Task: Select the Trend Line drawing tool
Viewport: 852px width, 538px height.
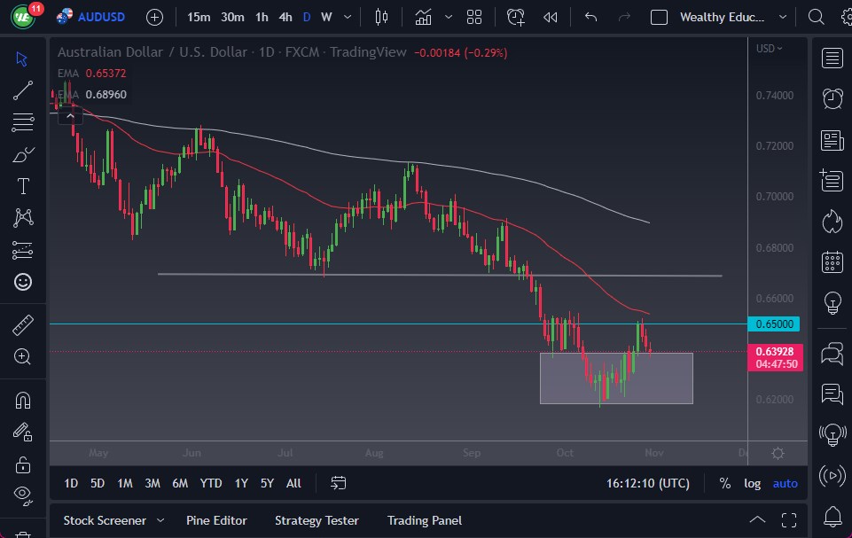Action: pyautogui.click(x=22, y=90)
